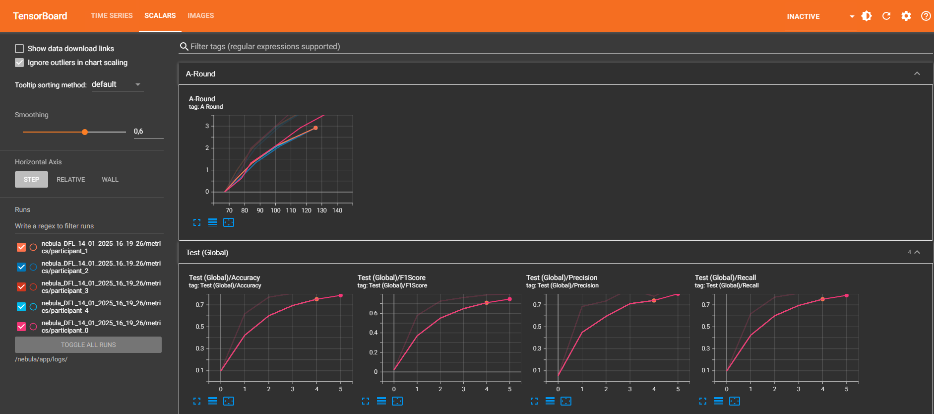Open the IMAGES tab
This screenshot has height=414, width=934.
click(201, 16)
